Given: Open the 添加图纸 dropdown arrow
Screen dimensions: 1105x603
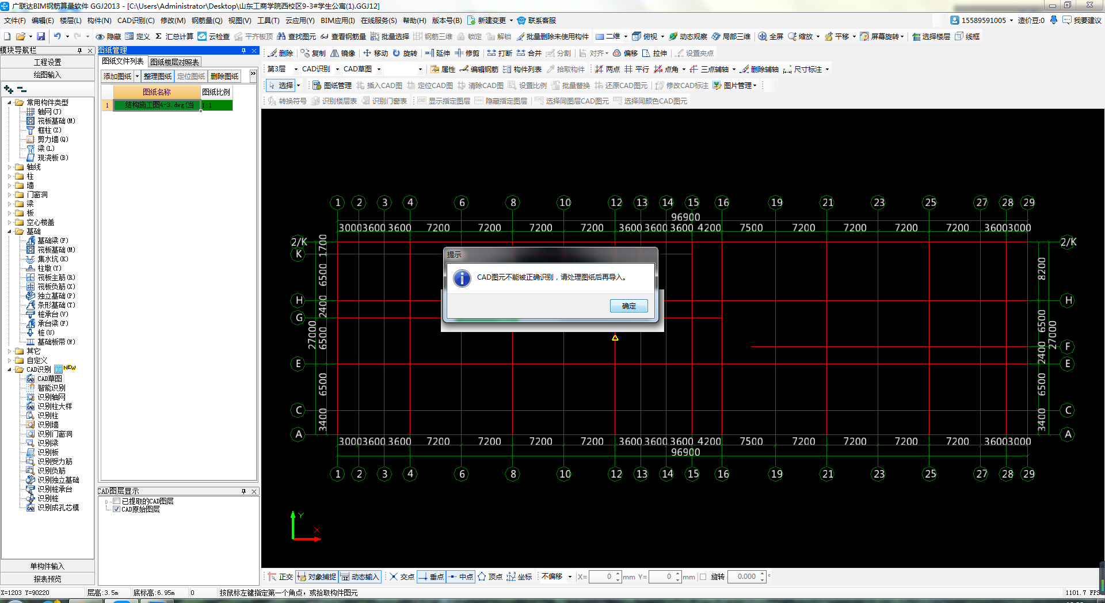Looking at the screenshot, I should [x=137, y=76].
